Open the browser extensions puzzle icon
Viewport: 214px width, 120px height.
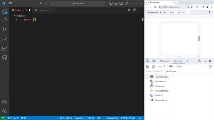click(x=197, y=7)
